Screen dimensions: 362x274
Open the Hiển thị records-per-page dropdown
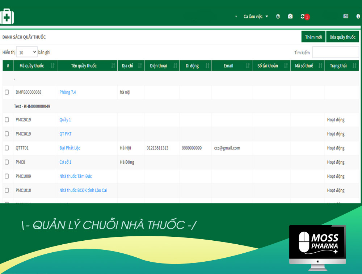[x=26, y=52]
